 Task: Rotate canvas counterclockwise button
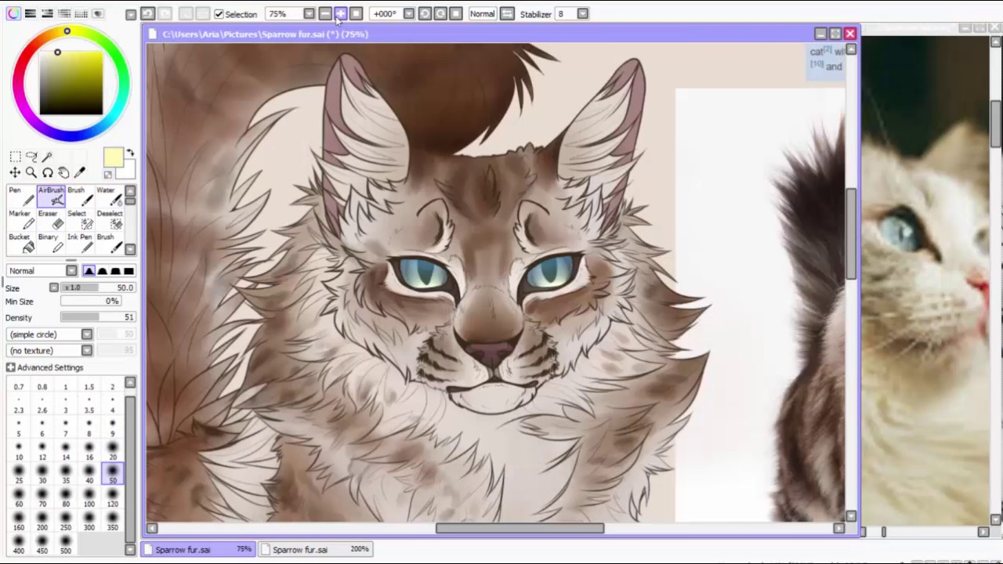(x=424, y=13)
